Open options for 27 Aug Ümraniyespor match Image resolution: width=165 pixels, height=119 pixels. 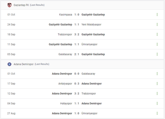click(157, 113)
